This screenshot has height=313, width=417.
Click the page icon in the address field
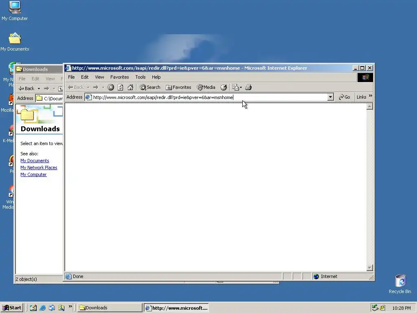click(x=88, y=97)
